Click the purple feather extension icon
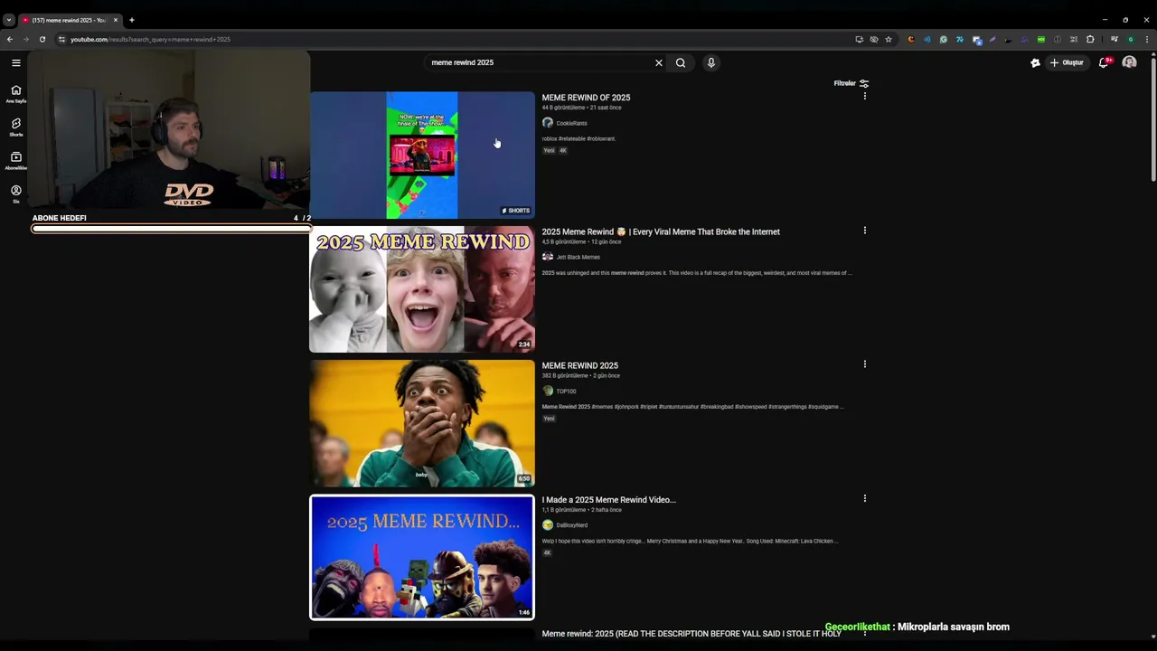 tap(992, 39)
